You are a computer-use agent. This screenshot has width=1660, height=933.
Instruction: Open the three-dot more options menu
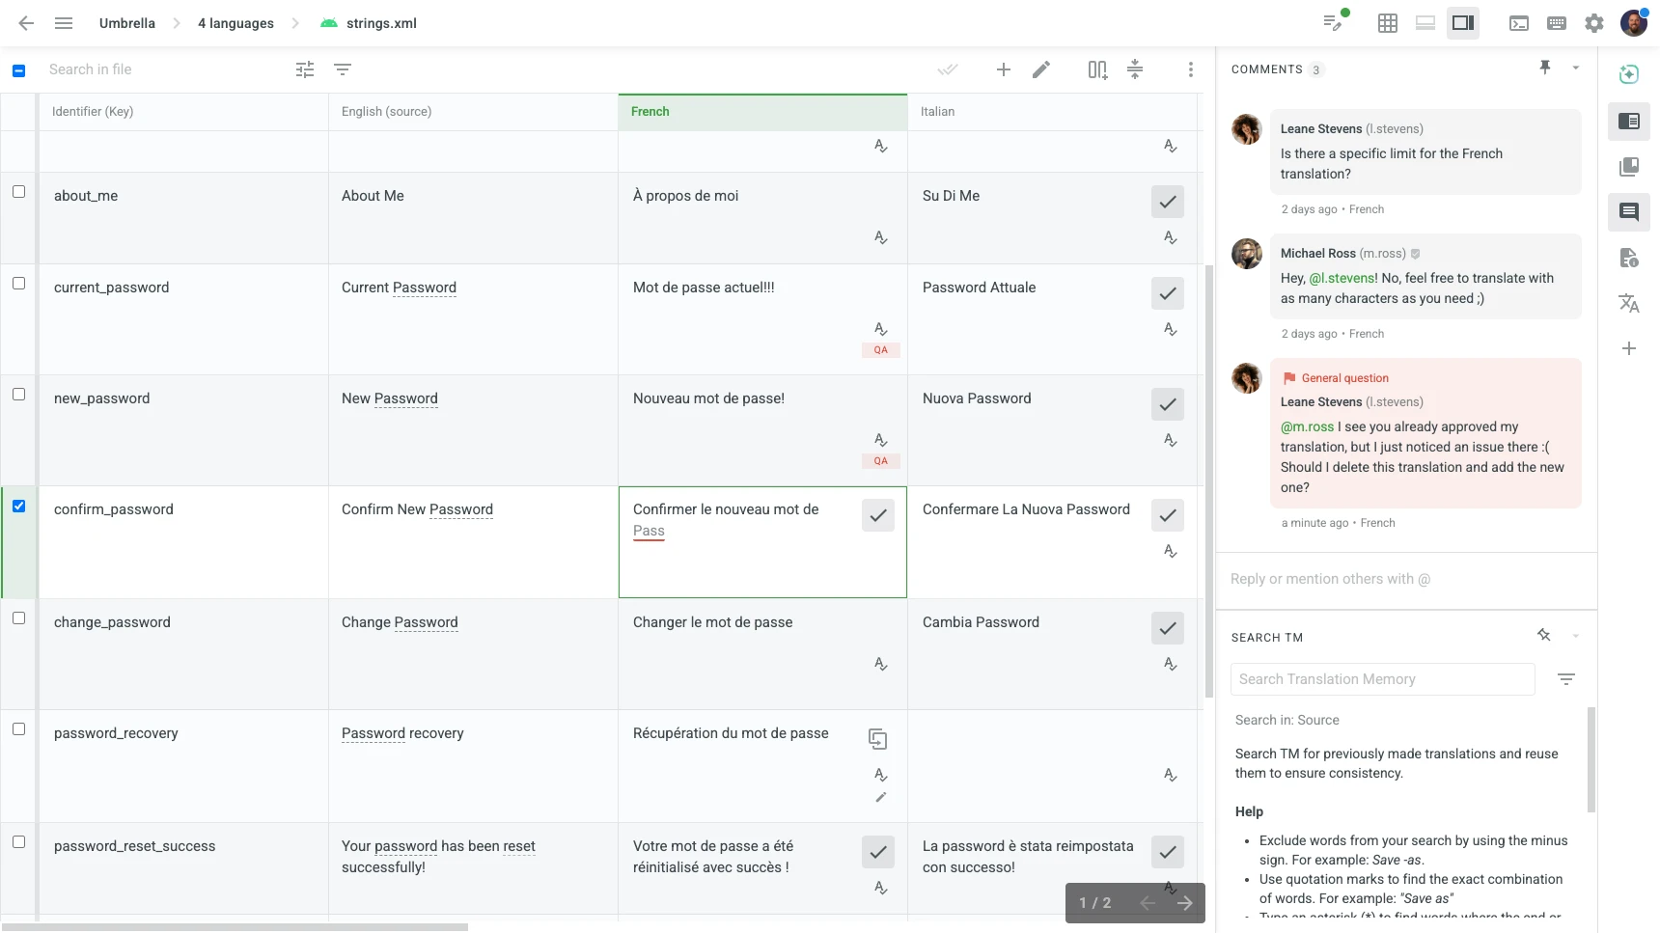tap(1191, 69)
